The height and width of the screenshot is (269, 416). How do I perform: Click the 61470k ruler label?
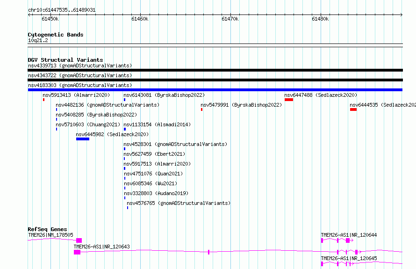(230, 19)
